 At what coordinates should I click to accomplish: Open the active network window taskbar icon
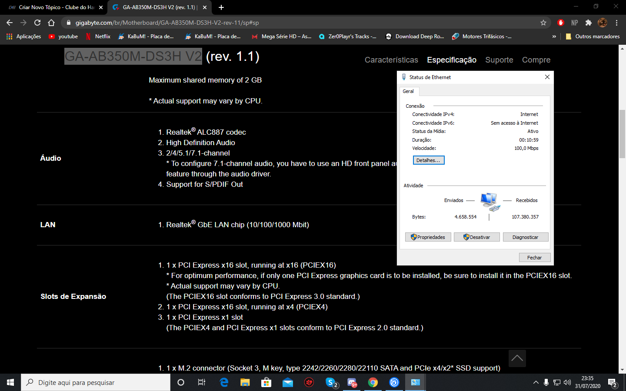(x=416, y=382)
